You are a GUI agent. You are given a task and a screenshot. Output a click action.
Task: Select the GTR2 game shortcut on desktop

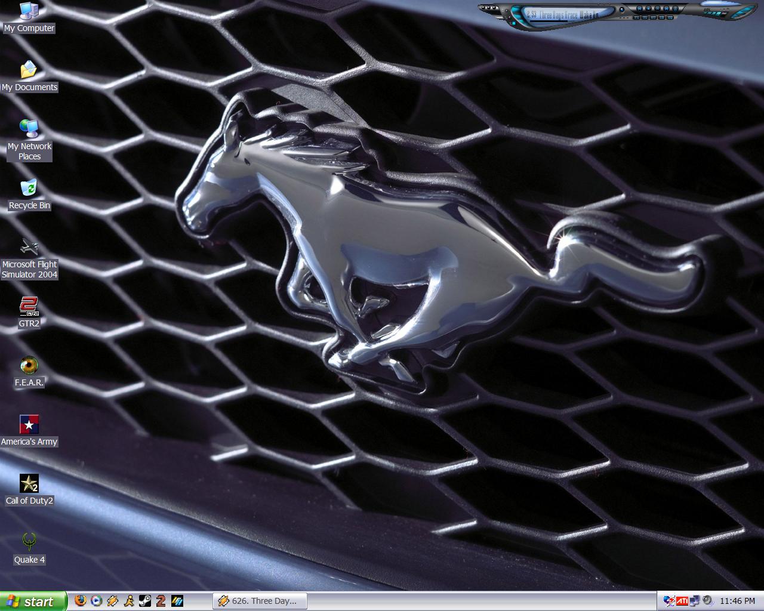click(x=29, y=312)
